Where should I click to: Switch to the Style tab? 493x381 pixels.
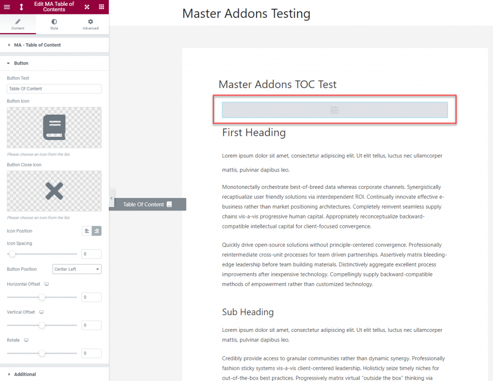[54, 24]
